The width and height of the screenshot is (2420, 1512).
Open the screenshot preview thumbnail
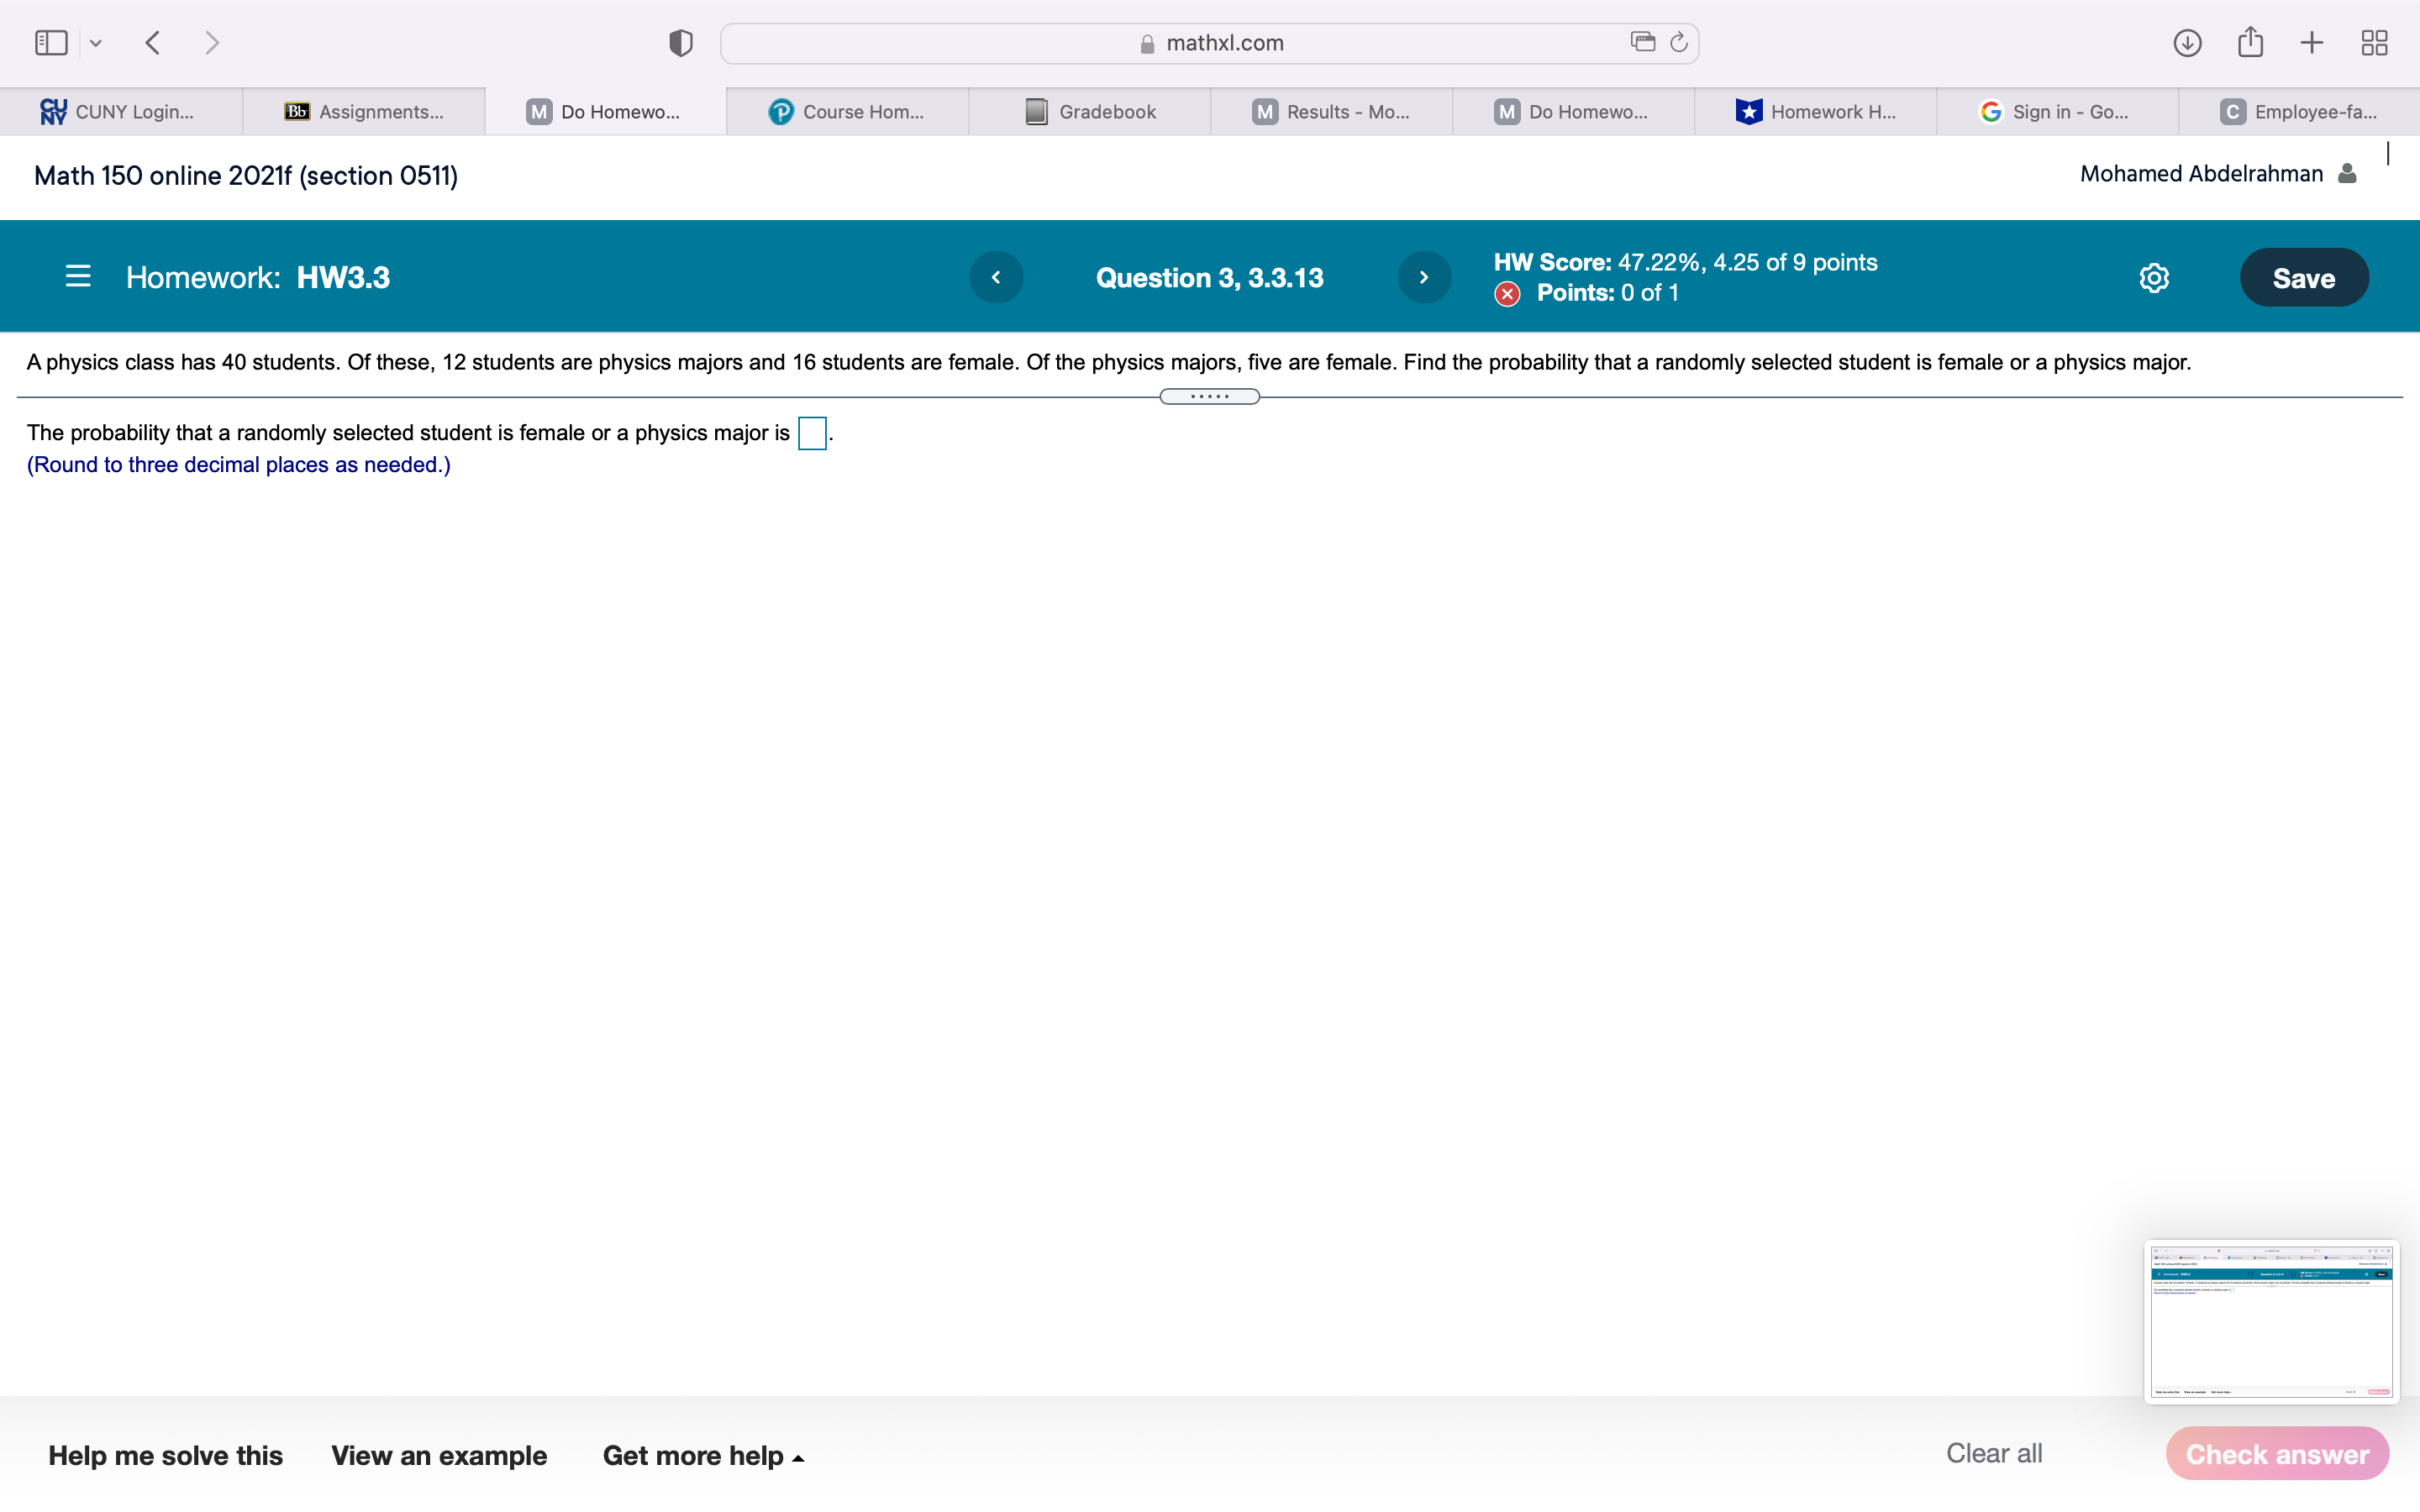tap(2270, 1321)
